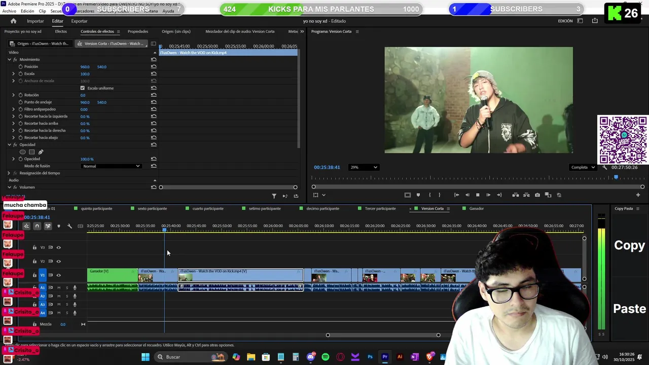Switch to Ganador sequence tab
Image resolution: width=649 pixels, height=365 pixels.
pos(477,208)
